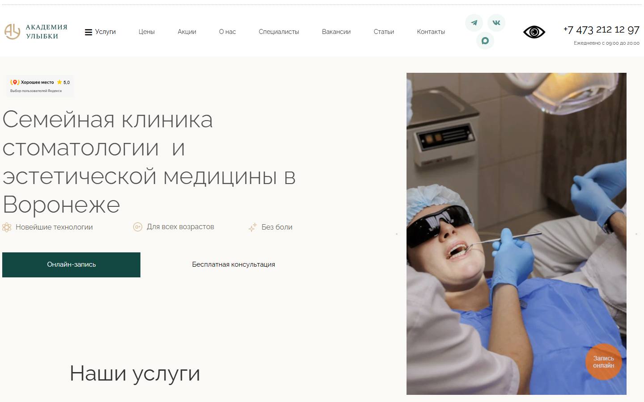
Task: Click the atom icon for Новейшие технологии
Action: click(7, 227)
